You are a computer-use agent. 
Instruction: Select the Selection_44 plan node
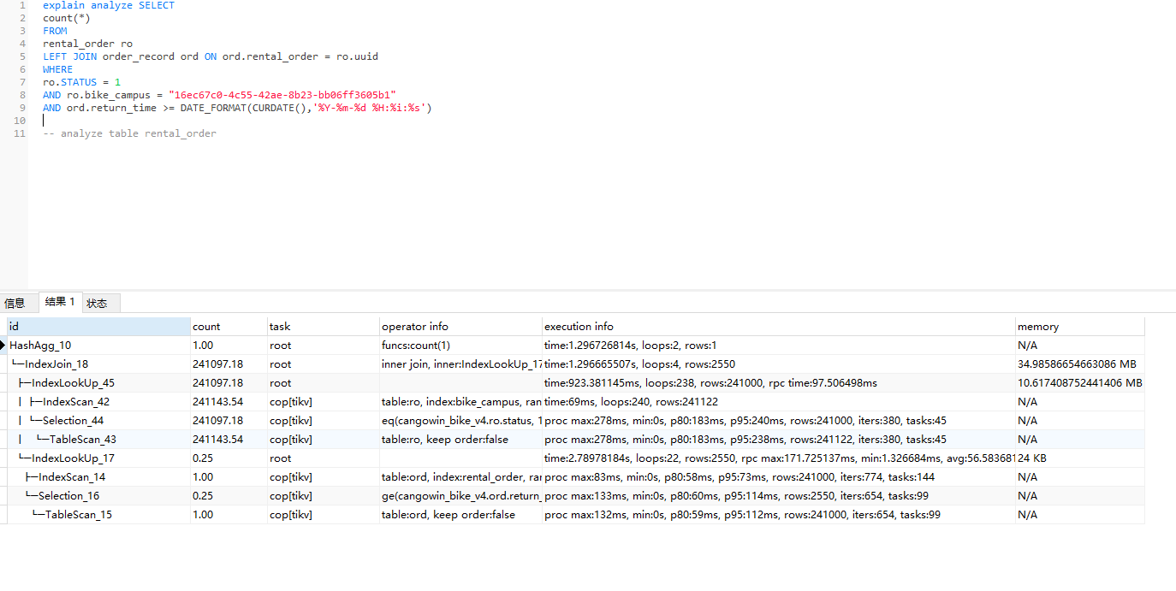click(73, 421)
